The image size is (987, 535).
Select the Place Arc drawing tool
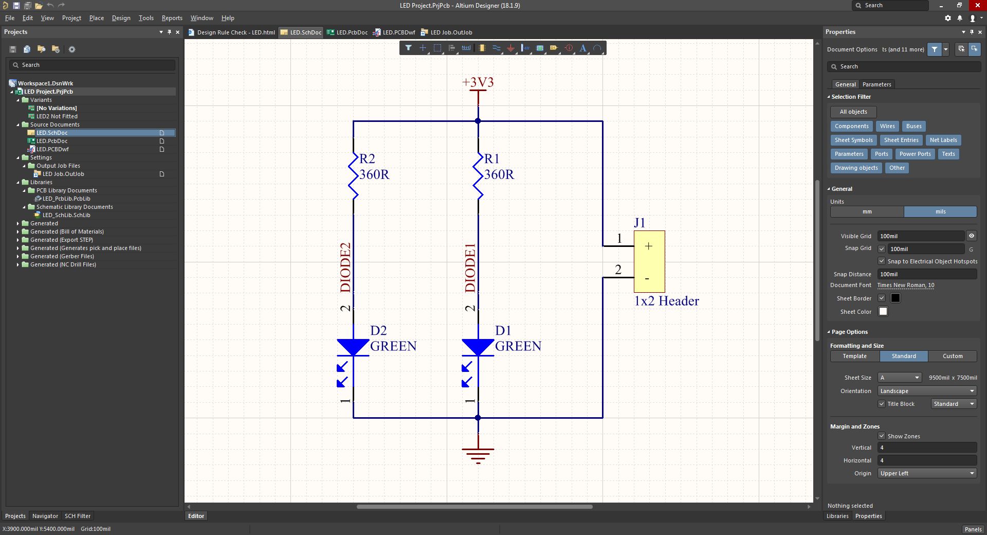(x=597, y=48)
